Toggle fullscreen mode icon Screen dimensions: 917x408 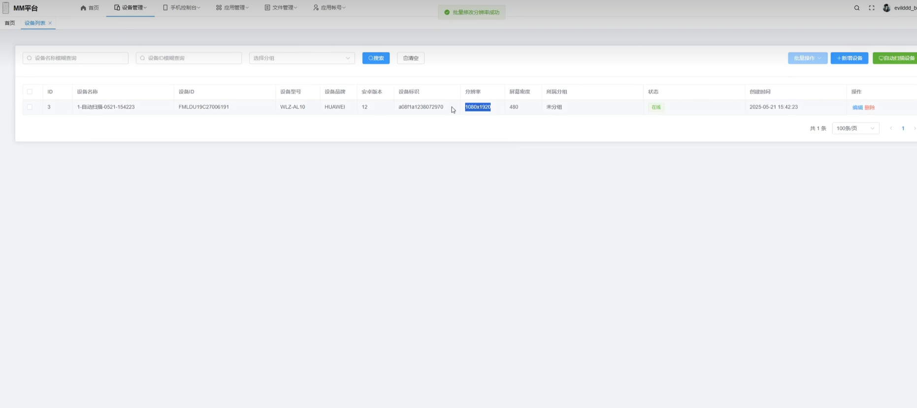coord(872,8)
